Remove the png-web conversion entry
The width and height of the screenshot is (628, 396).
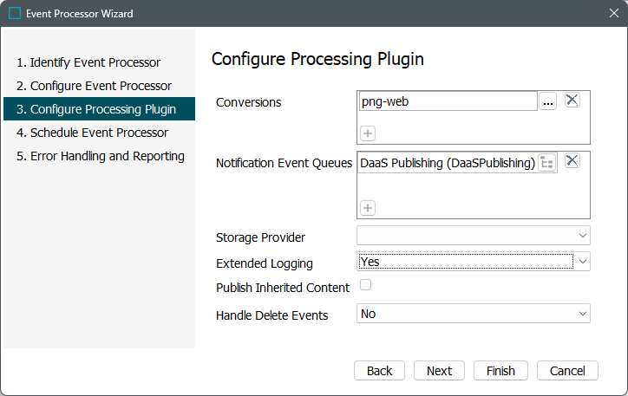[x=572, y=100]
